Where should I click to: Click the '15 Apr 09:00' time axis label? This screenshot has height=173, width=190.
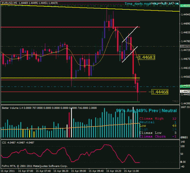point(78,171)
